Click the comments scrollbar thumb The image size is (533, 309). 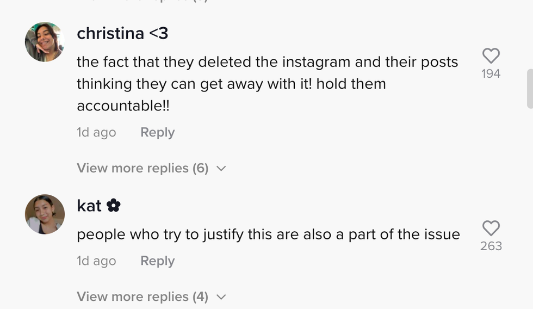530,89
